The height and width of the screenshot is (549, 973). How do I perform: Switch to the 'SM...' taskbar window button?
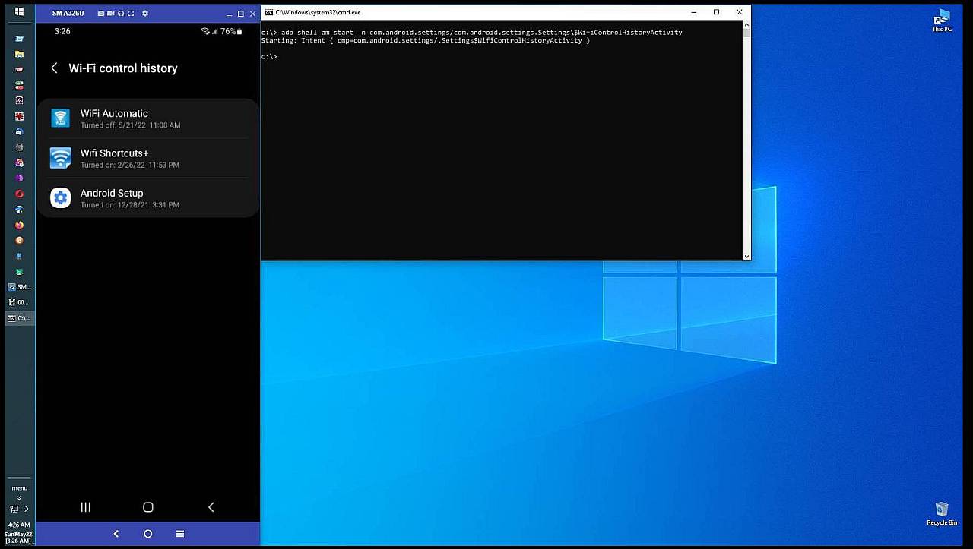tap(20, 287)
